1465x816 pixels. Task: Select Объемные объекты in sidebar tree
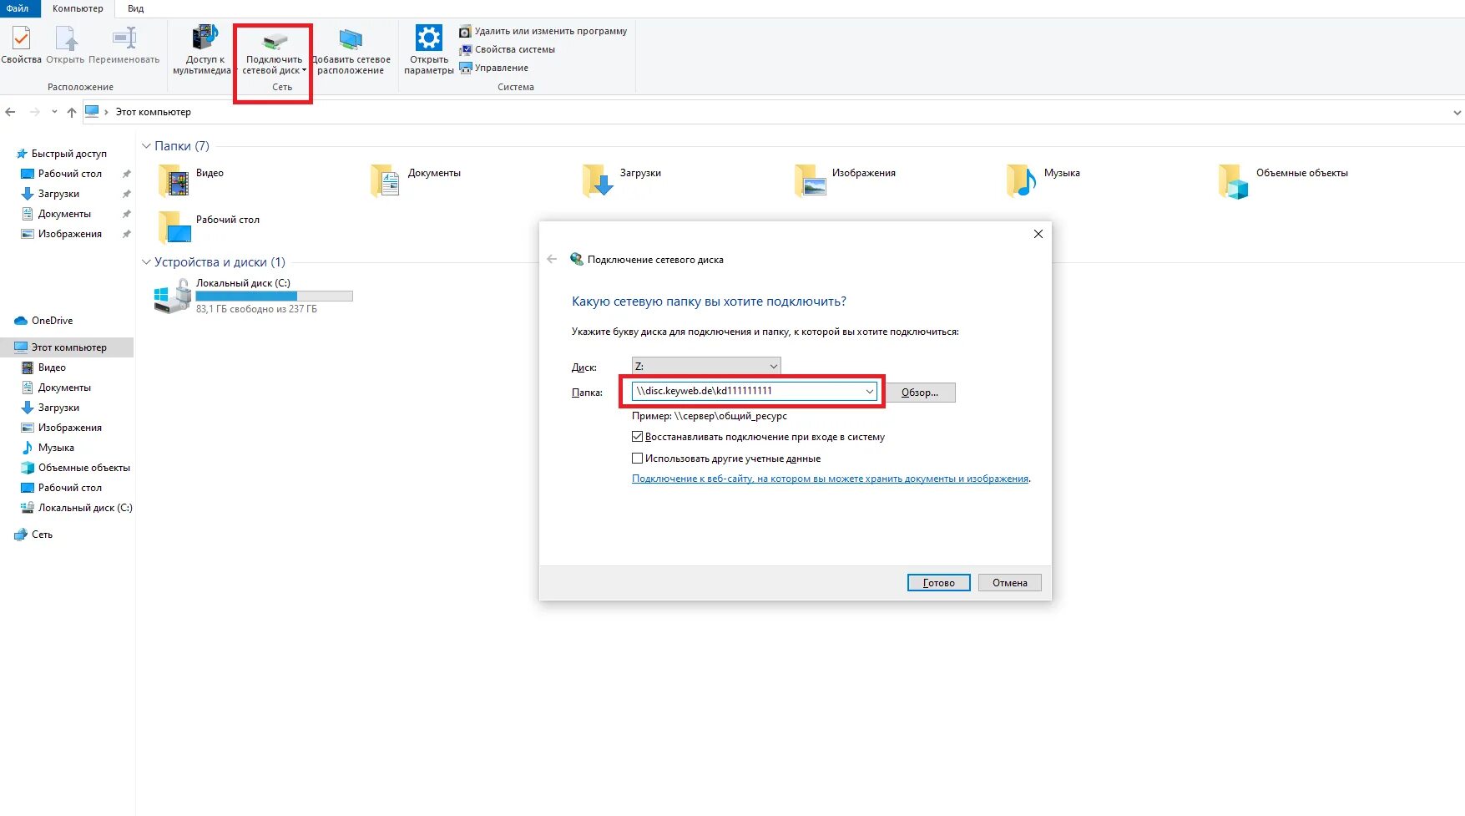tap(83, 468)
